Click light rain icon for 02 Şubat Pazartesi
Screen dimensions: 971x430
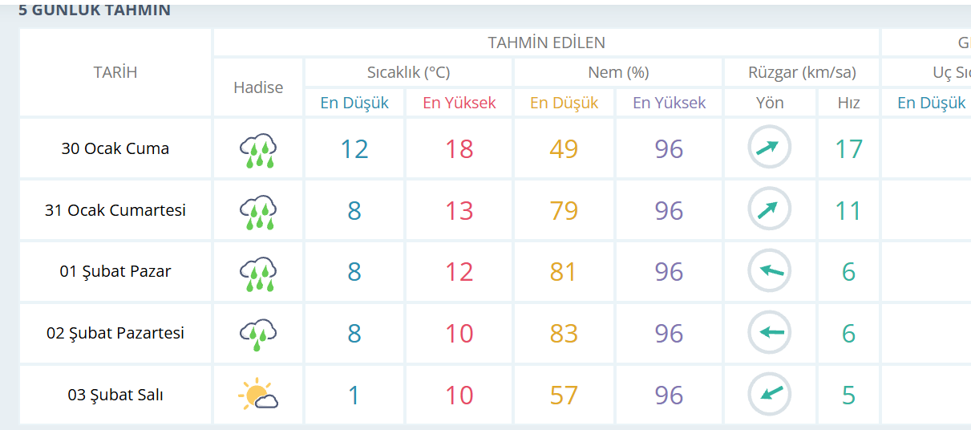[x=258, y=334]
